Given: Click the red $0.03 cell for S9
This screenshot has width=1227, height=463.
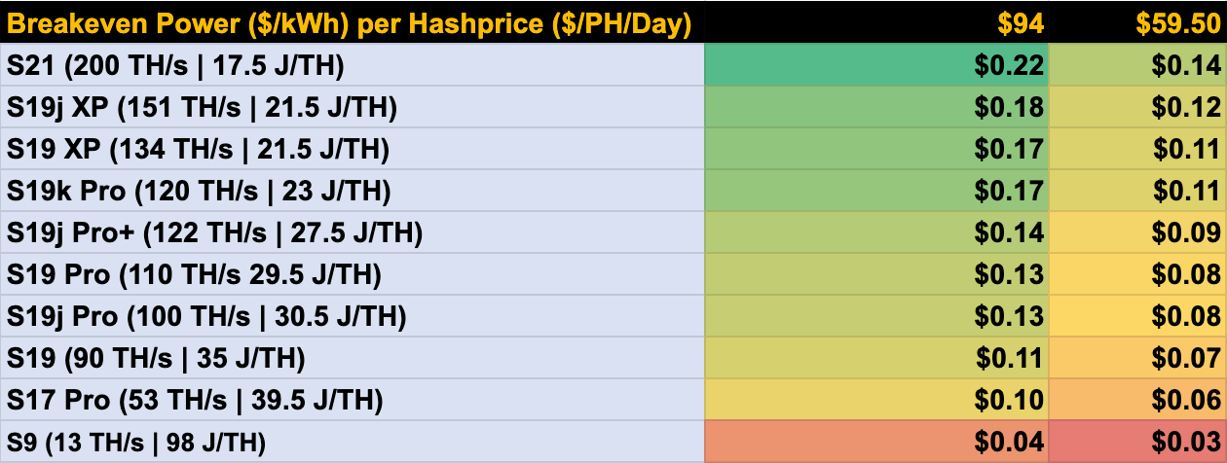Looking at the screenshot, I should coord(1137,442).
